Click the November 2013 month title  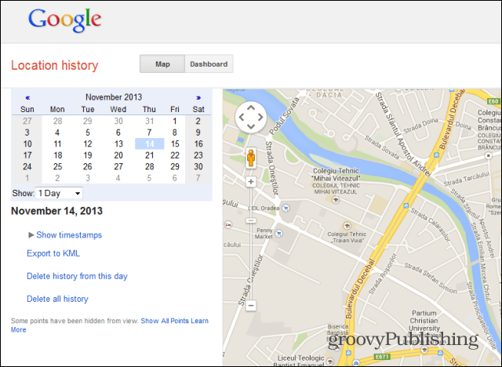click(114, 97)
